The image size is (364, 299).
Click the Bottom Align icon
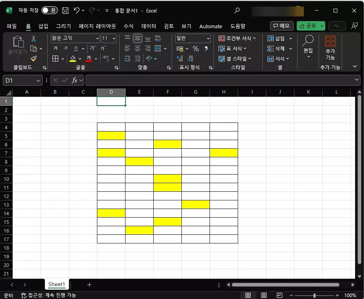click(x=148, y=38)
